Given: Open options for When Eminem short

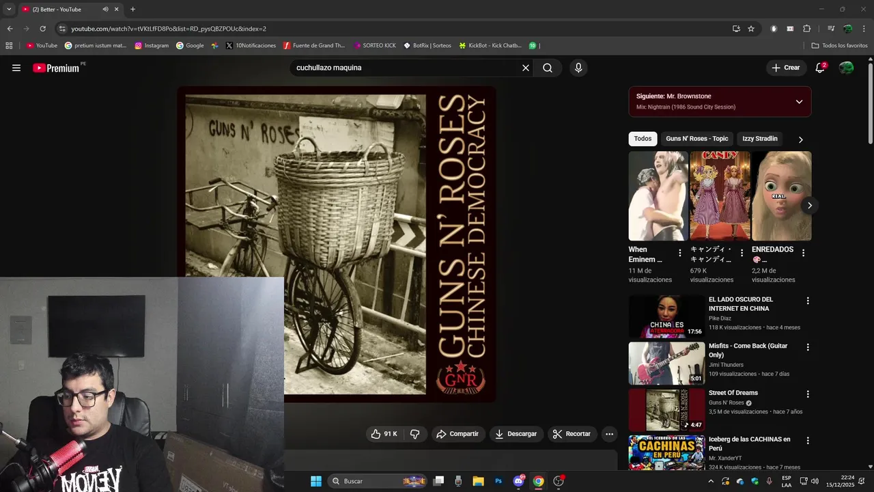Looking at the screenshot, I should point(679,253).
